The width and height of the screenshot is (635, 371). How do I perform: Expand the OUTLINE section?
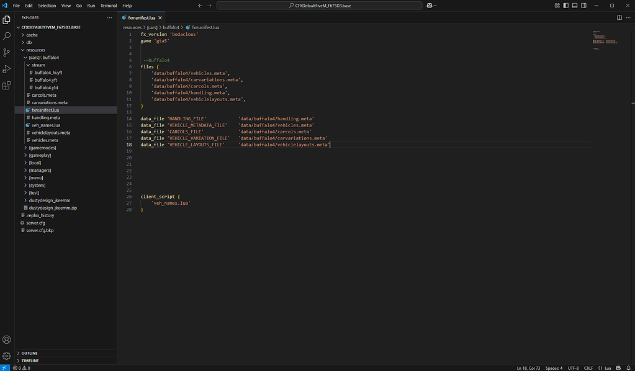[29, 353]
